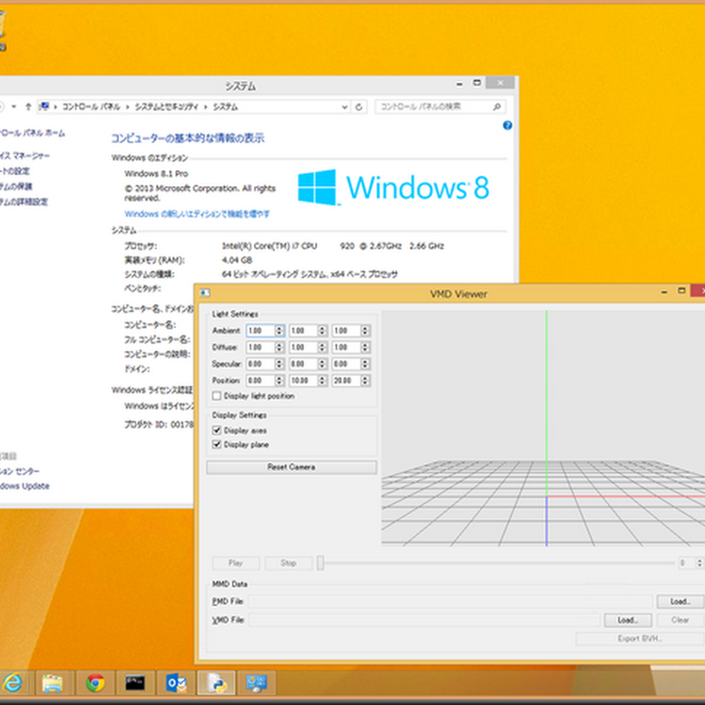Viewport: 705px width, 705px height.
Task: Uncheck the Display axes checkbox
Action: [x=218, y=430]
